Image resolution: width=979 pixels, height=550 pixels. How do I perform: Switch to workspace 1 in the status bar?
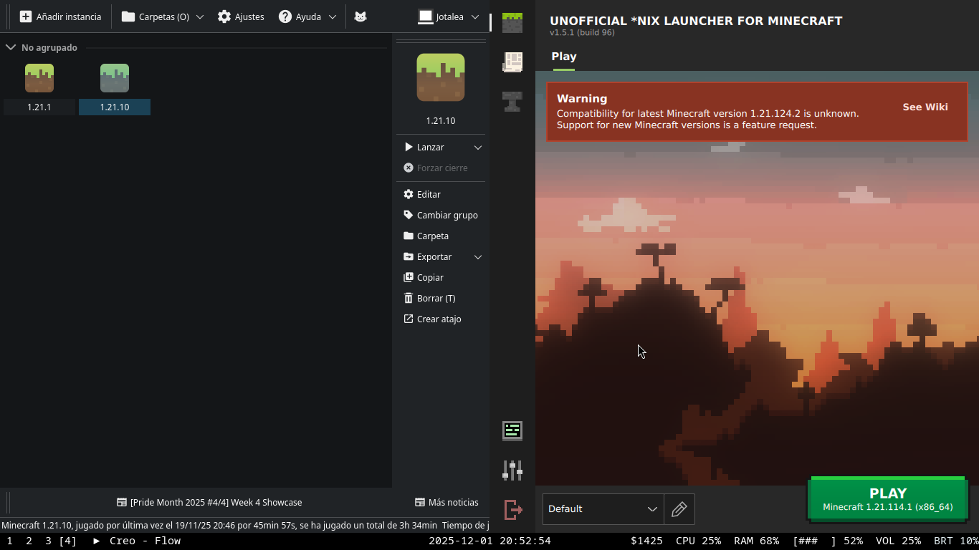(9, 541)
